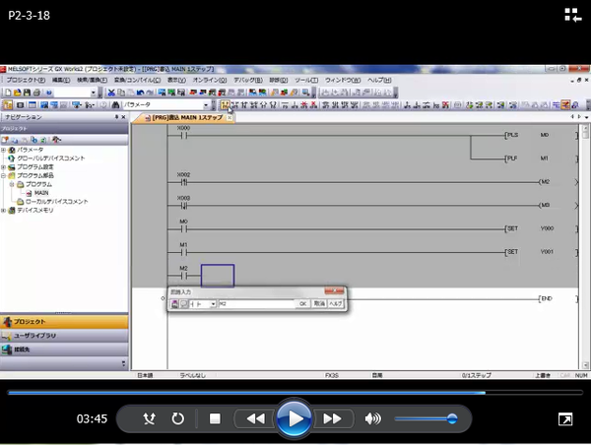Toggle repeat mode in the player
591x445 pixels.
coord(178,418)
